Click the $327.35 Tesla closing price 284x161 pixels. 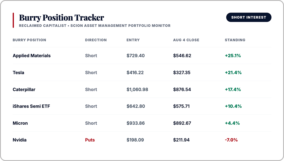pos(182,72)
